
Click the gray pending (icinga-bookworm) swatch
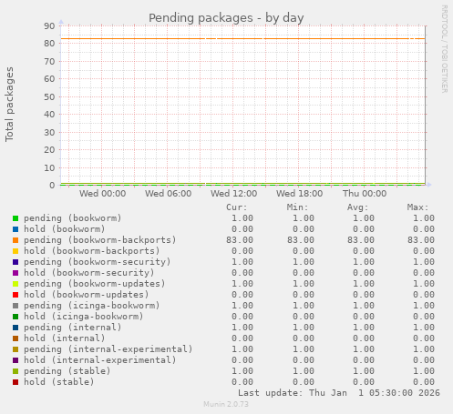(x=15, y=306)
